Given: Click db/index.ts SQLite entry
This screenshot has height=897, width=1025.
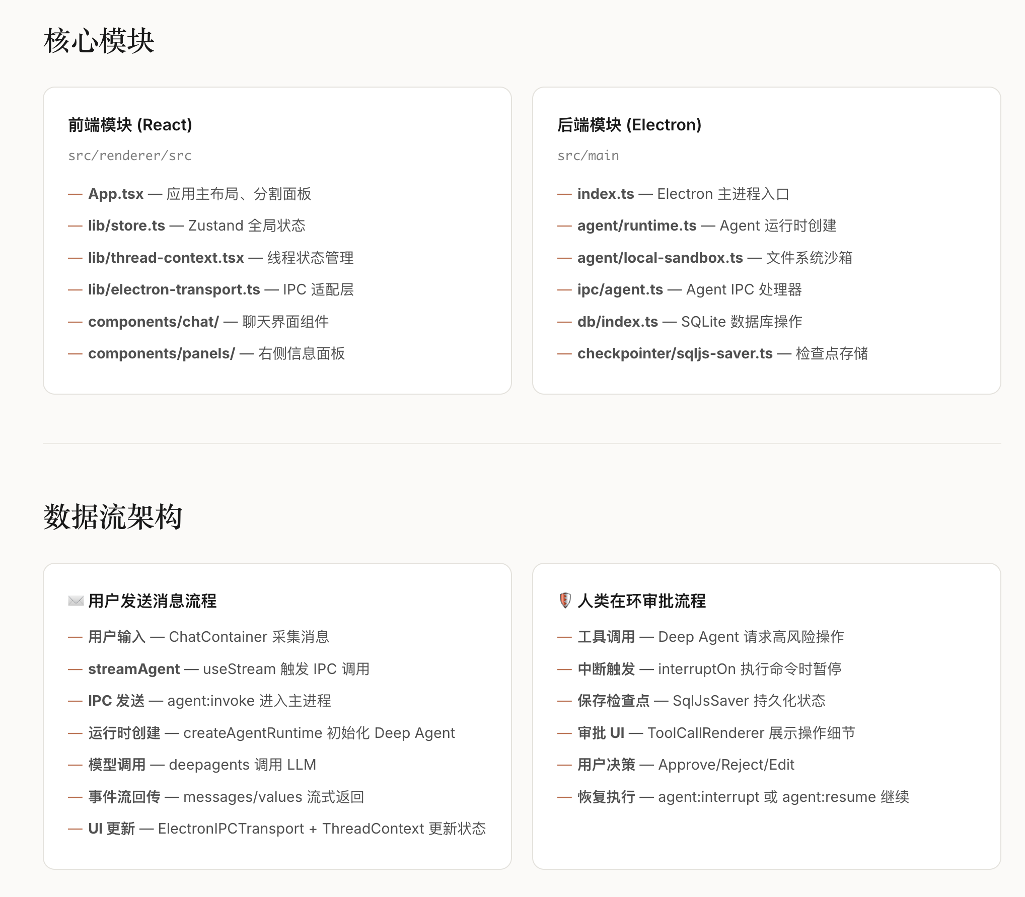Looking at the screenshot, I should [x=618, y=322].
